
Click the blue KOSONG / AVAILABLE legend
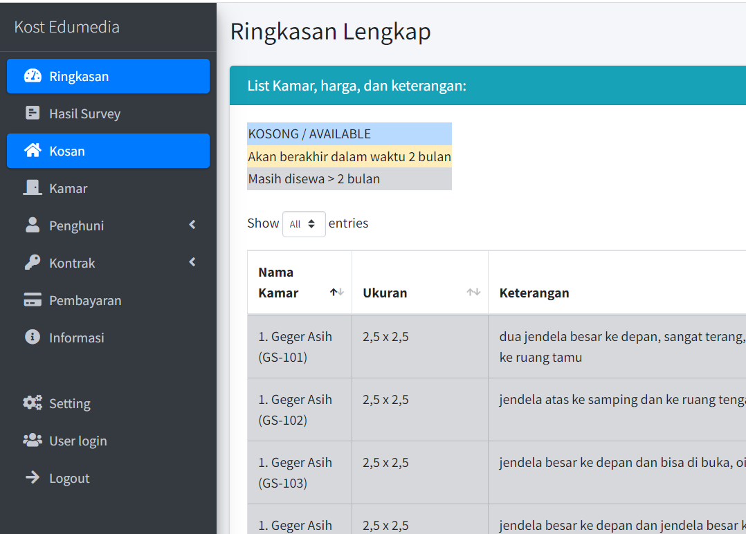tap(349, 134)
